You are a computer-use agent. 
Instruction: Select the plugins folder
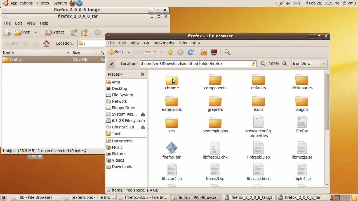[302, 104]
